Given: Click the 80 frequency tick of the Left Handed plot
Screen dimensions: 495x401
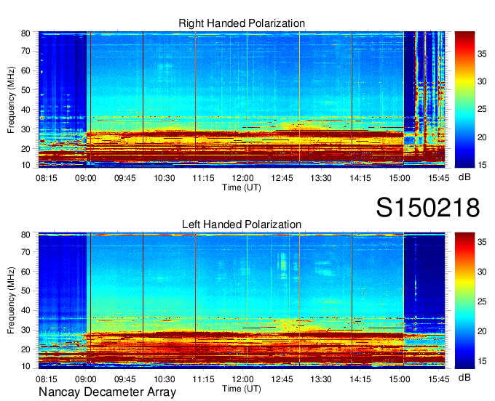Looking at the screenshot, I should coord(25,235).
